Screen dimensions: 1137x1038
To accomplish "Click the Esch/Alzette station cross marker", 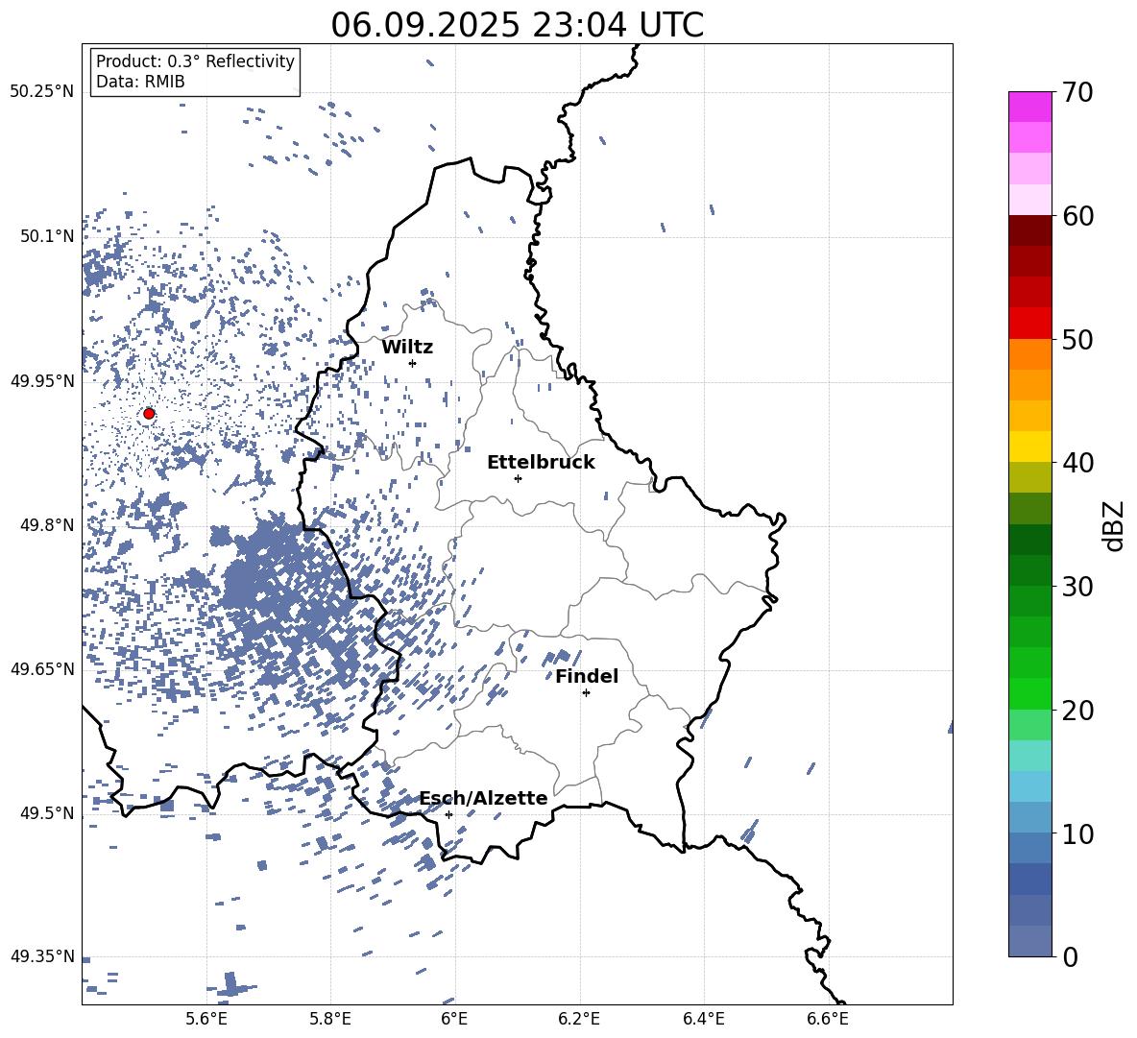I will [x=448, y=814].
